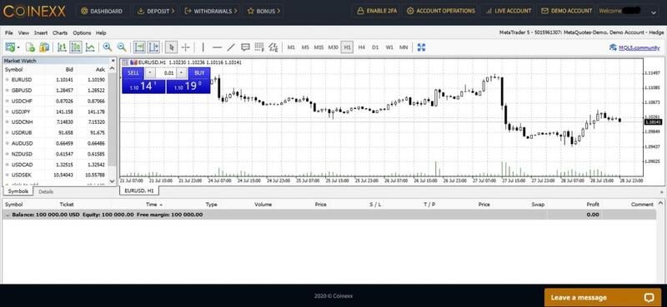Set timeframe to W1

pyautogui.click(x=389, y=47)
